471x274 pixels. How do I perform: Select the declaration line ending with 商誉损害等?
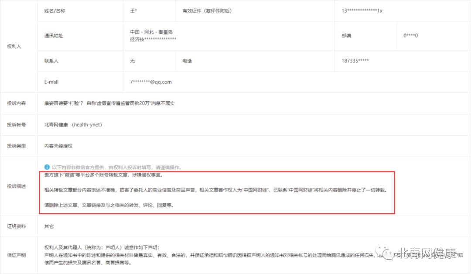[89, 263]
